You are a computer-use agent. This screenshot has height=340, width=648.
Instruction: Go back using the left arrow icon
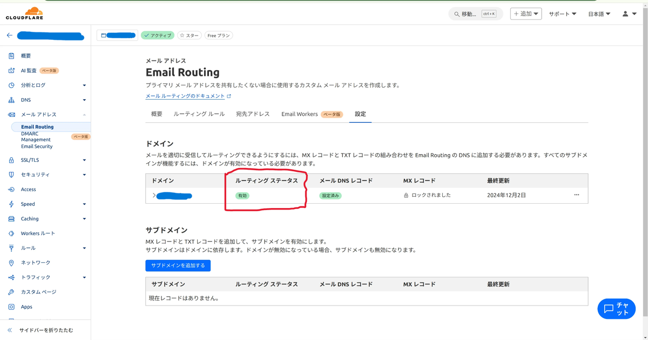coord(9,36)
